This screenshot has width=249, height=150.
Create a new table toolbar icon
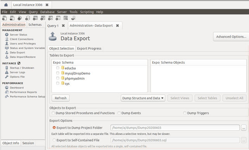pyautogui.click(x=35, y=18)
